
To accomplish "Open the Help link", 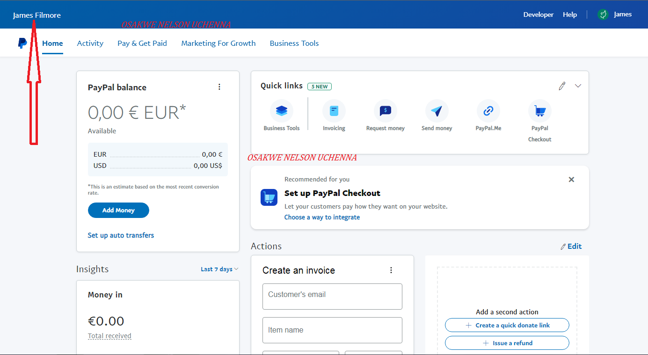I will pyautogui.click(x=570, y=14).
